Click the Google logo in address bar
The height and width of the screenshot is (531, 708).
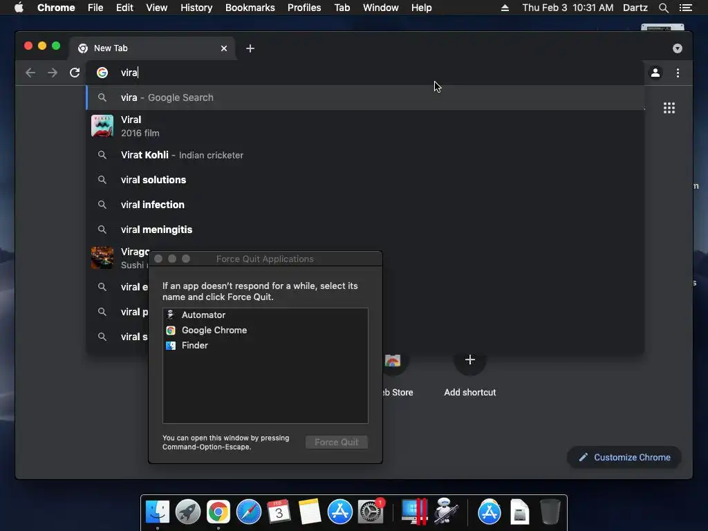tap(102, 73)
